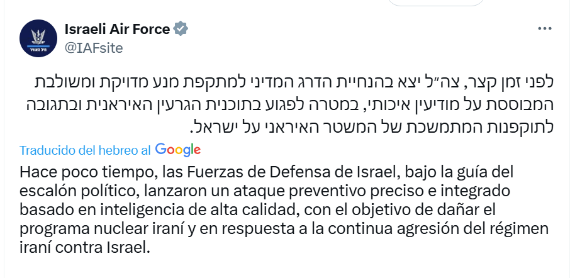The image size is (570, 278).
Task: Click the second line of Hebrew text
Action: (x=291, y=102)
